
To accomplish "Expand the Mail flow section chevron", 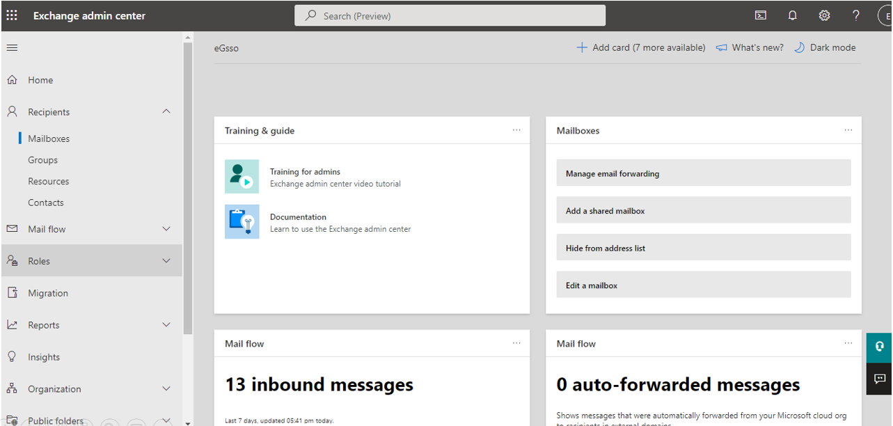I will coord(166,228).
